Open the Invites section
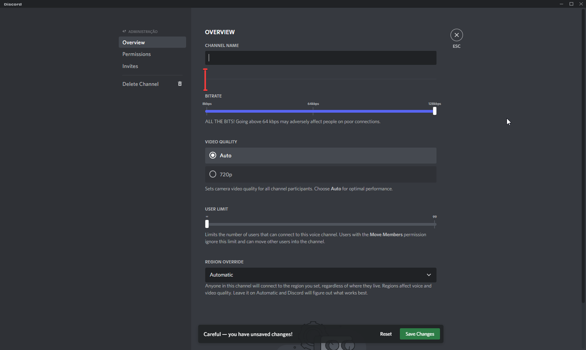 point(130,66)
